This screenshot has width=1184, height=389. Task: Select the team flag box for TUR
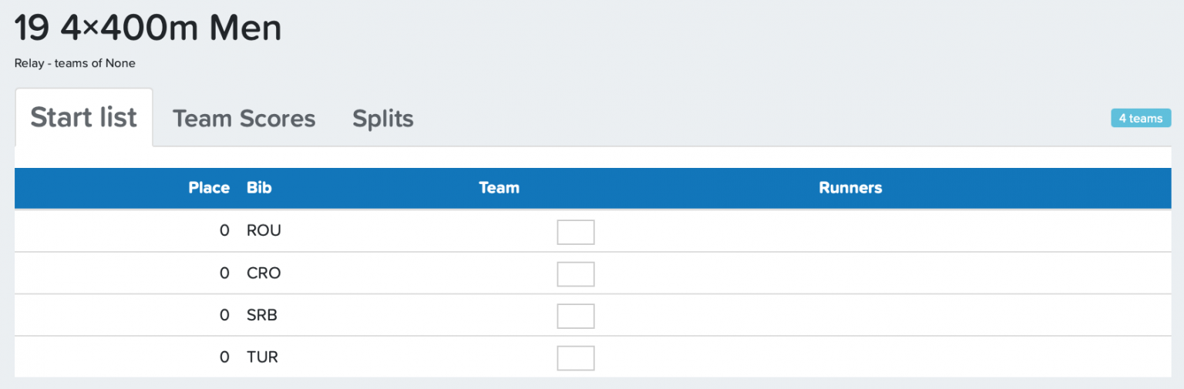pos(576,358)
